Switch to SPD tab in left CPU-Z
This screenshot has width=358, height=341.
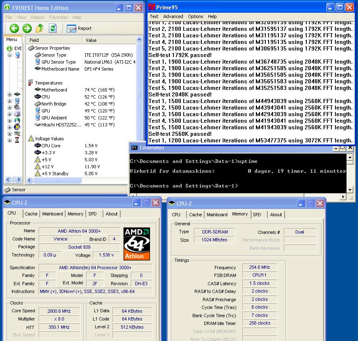point(92,214)
